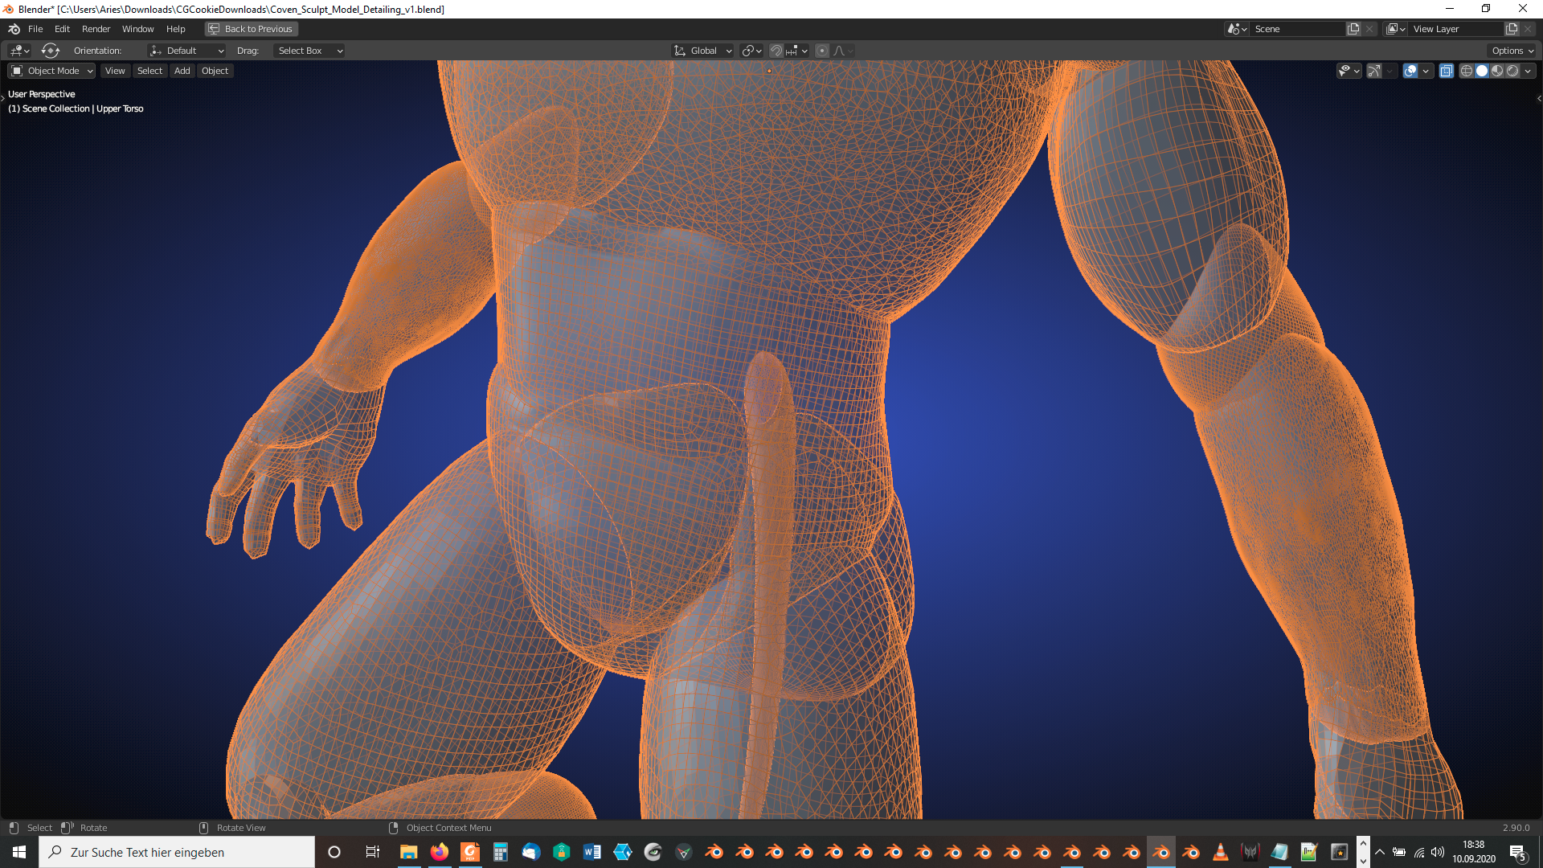Viewport: 1543px width, 868px height.
Task: Toggle proportional editing button
Action: (x=821, y=51)
